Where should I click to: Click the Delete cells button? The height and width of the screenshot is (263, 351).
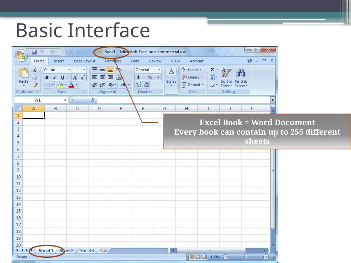(x=192, y=77)
